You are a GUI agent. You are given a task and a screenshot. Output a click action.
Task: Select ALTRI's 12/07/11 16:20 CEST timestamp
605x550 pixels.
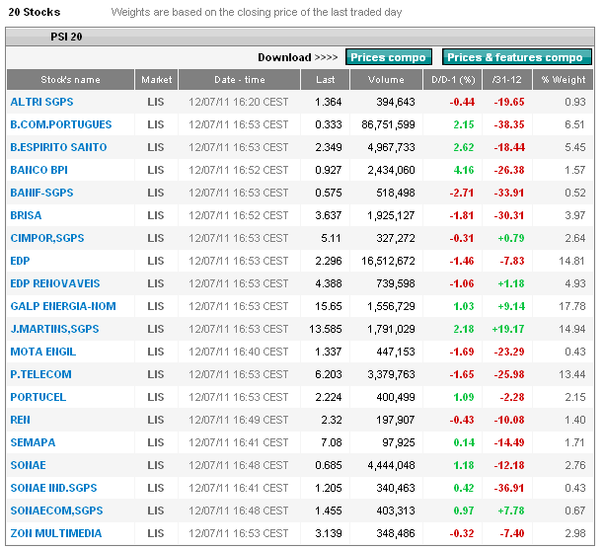[x=239, y=102]
